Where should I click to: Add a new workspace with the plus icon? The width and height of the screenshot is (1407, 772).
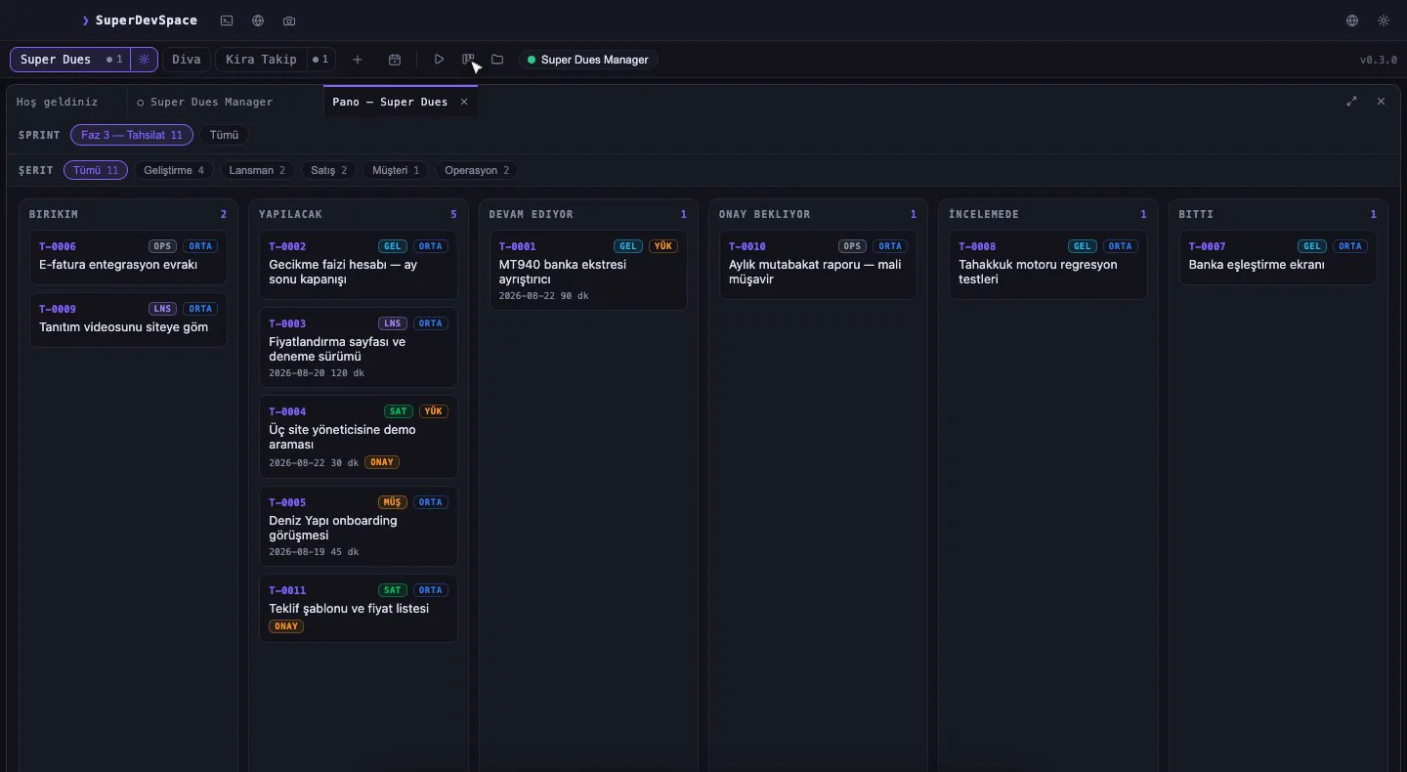(x=358, y=60)
